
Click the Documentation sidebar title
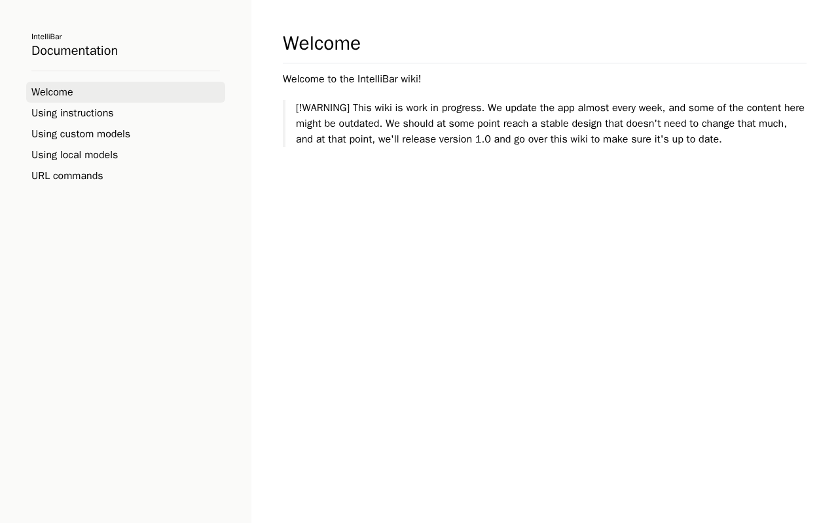75,51
